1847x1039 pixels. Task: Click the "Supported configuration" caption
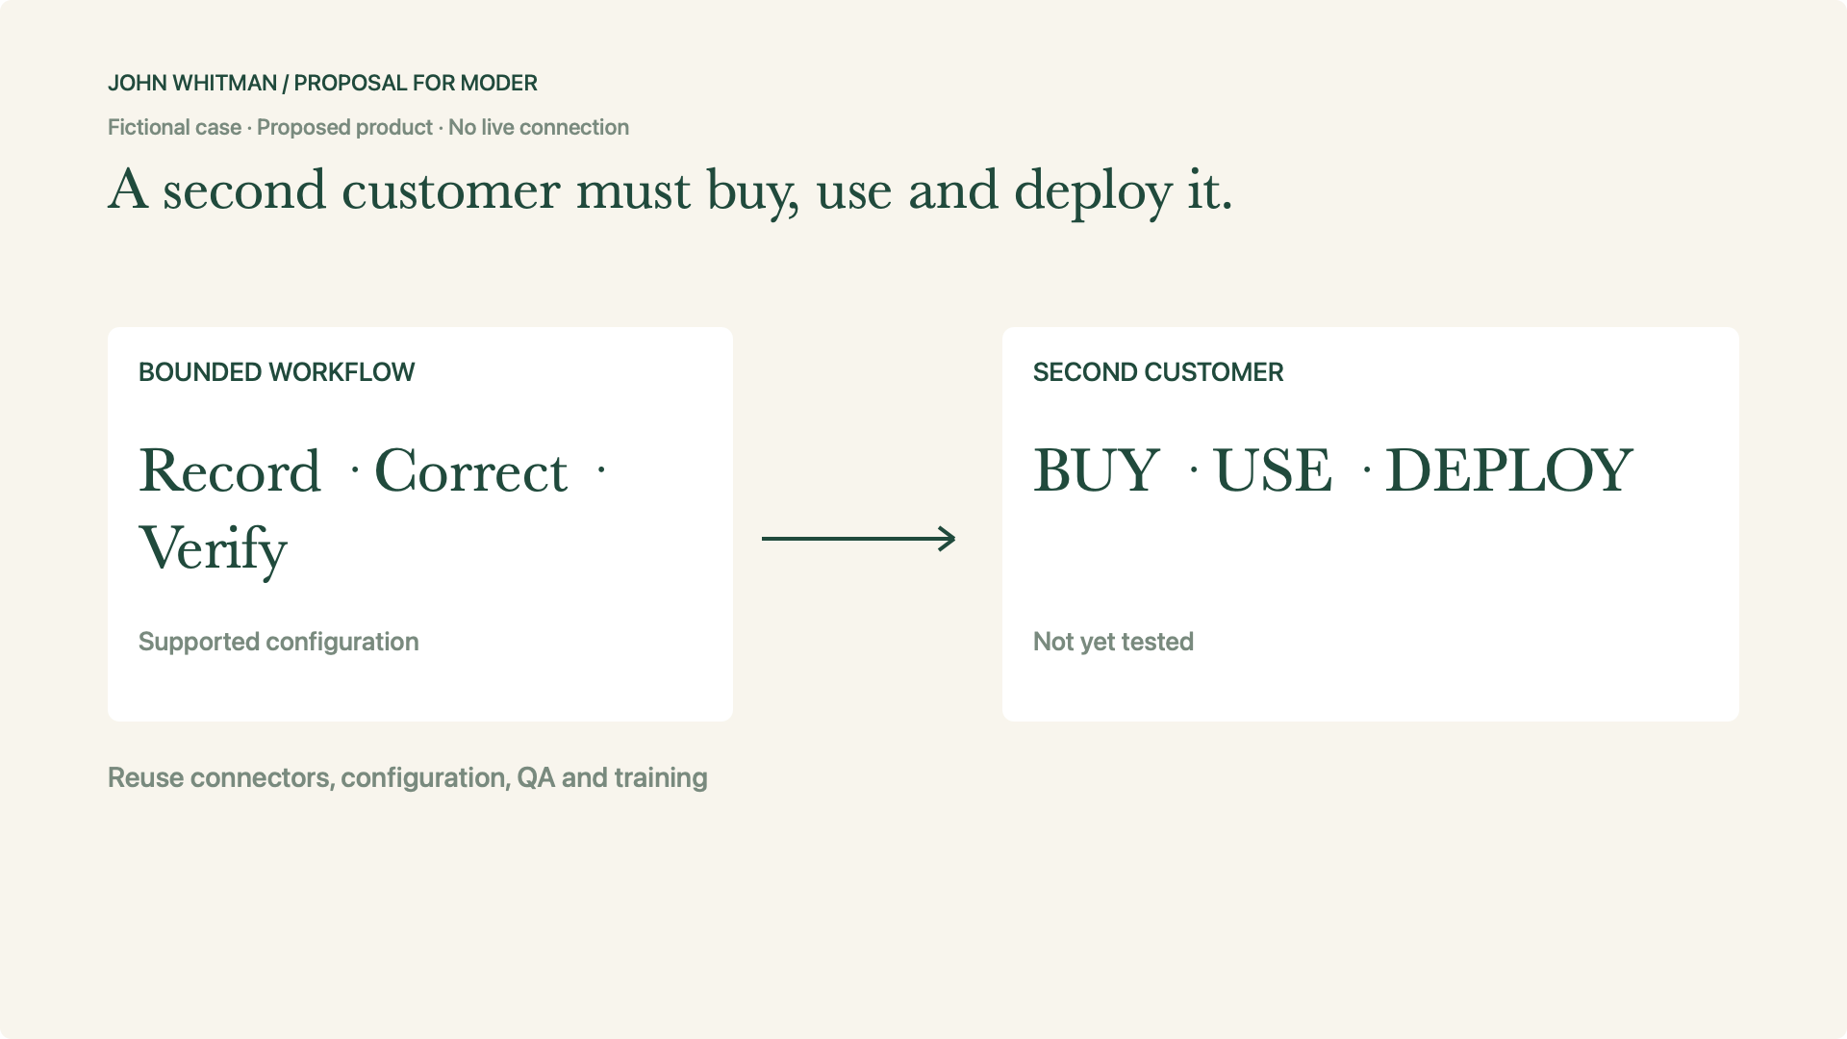tap(279, 642)
